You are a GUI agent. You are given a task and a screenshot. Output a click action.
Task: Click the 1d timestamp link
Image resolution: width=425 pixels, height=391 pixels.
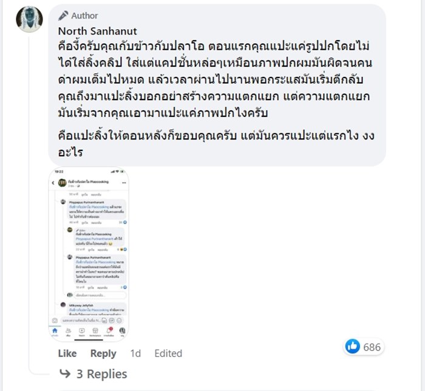pyautogui.click(x=135, y=353)
